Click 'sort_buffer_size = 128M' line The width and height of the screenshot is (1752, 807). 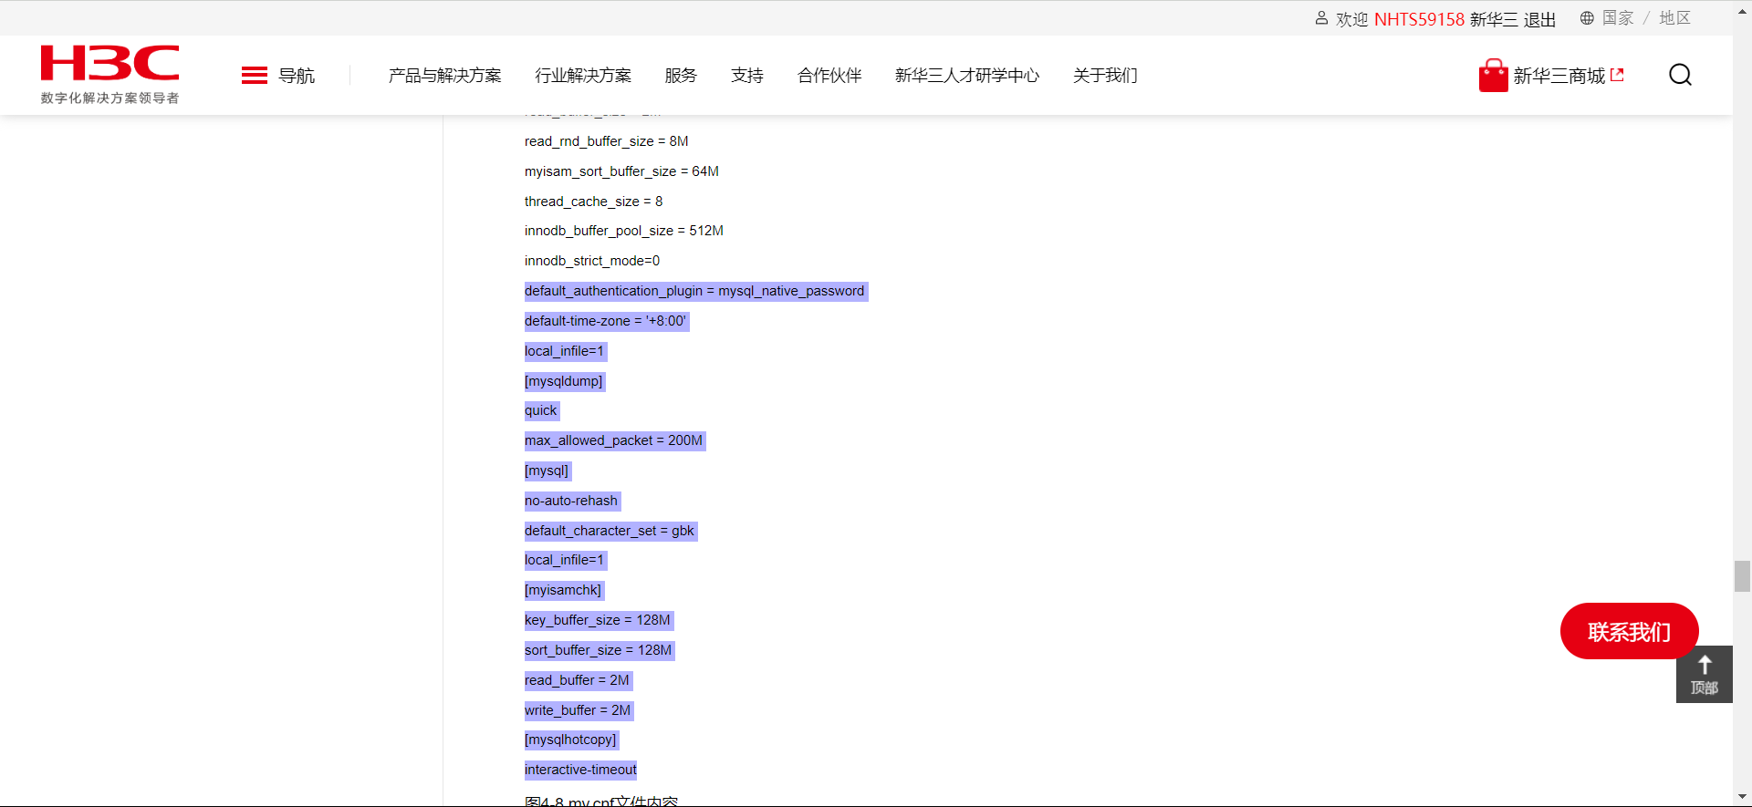pos(598,650)
